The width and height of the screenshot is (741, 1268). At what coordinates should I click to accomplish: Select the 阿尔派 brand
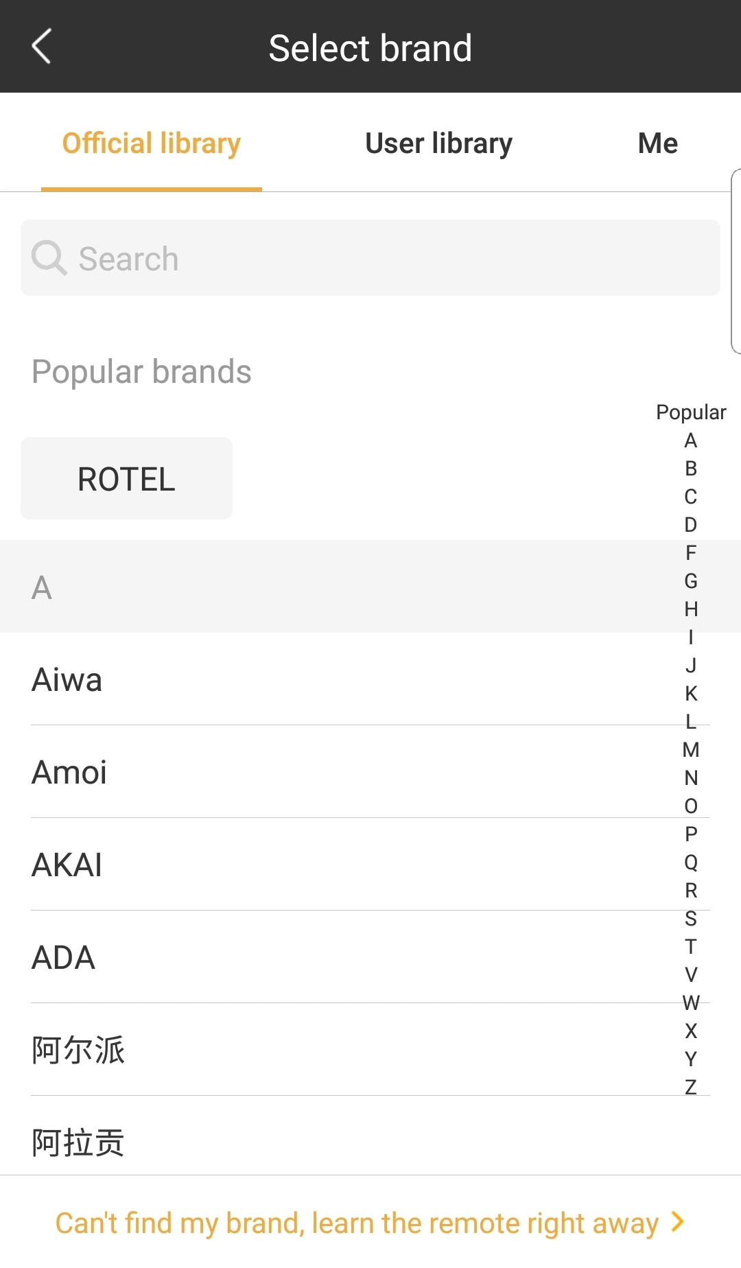78,1050
